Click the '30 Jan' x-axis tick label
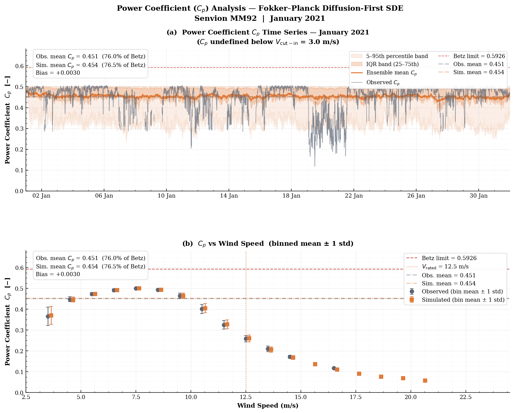514x413 pixels. (x=479, y=196)
